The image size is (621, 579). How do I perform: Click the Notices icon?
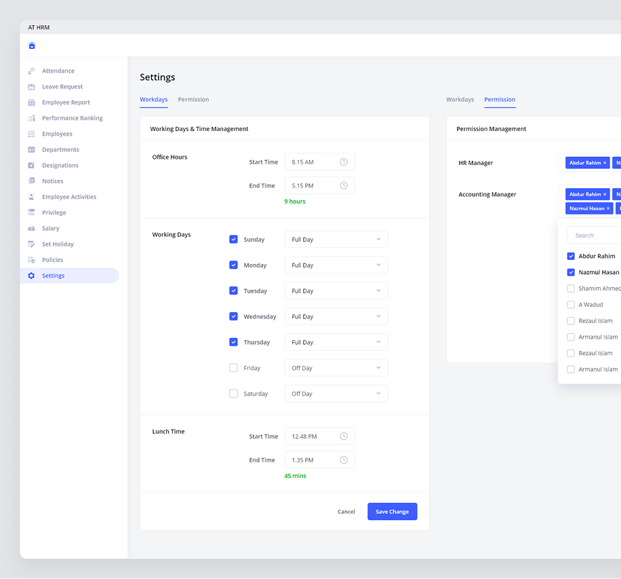pyautogui.click(x=31, y=181)
